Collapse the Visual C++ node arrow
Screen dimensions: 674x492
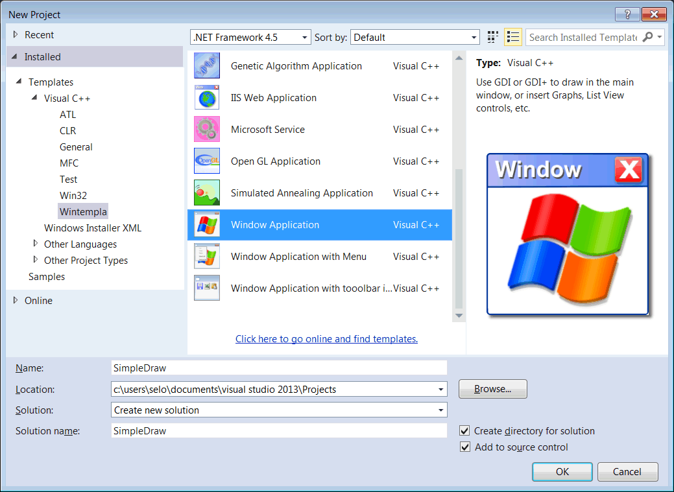pyautogui.click(x=34, y=97)
